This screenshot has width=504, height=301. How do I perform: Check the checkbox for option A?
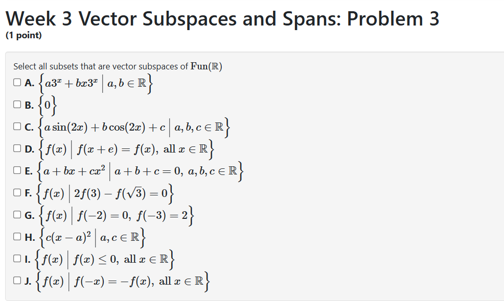pyautogui.click(x=16, y=82)
